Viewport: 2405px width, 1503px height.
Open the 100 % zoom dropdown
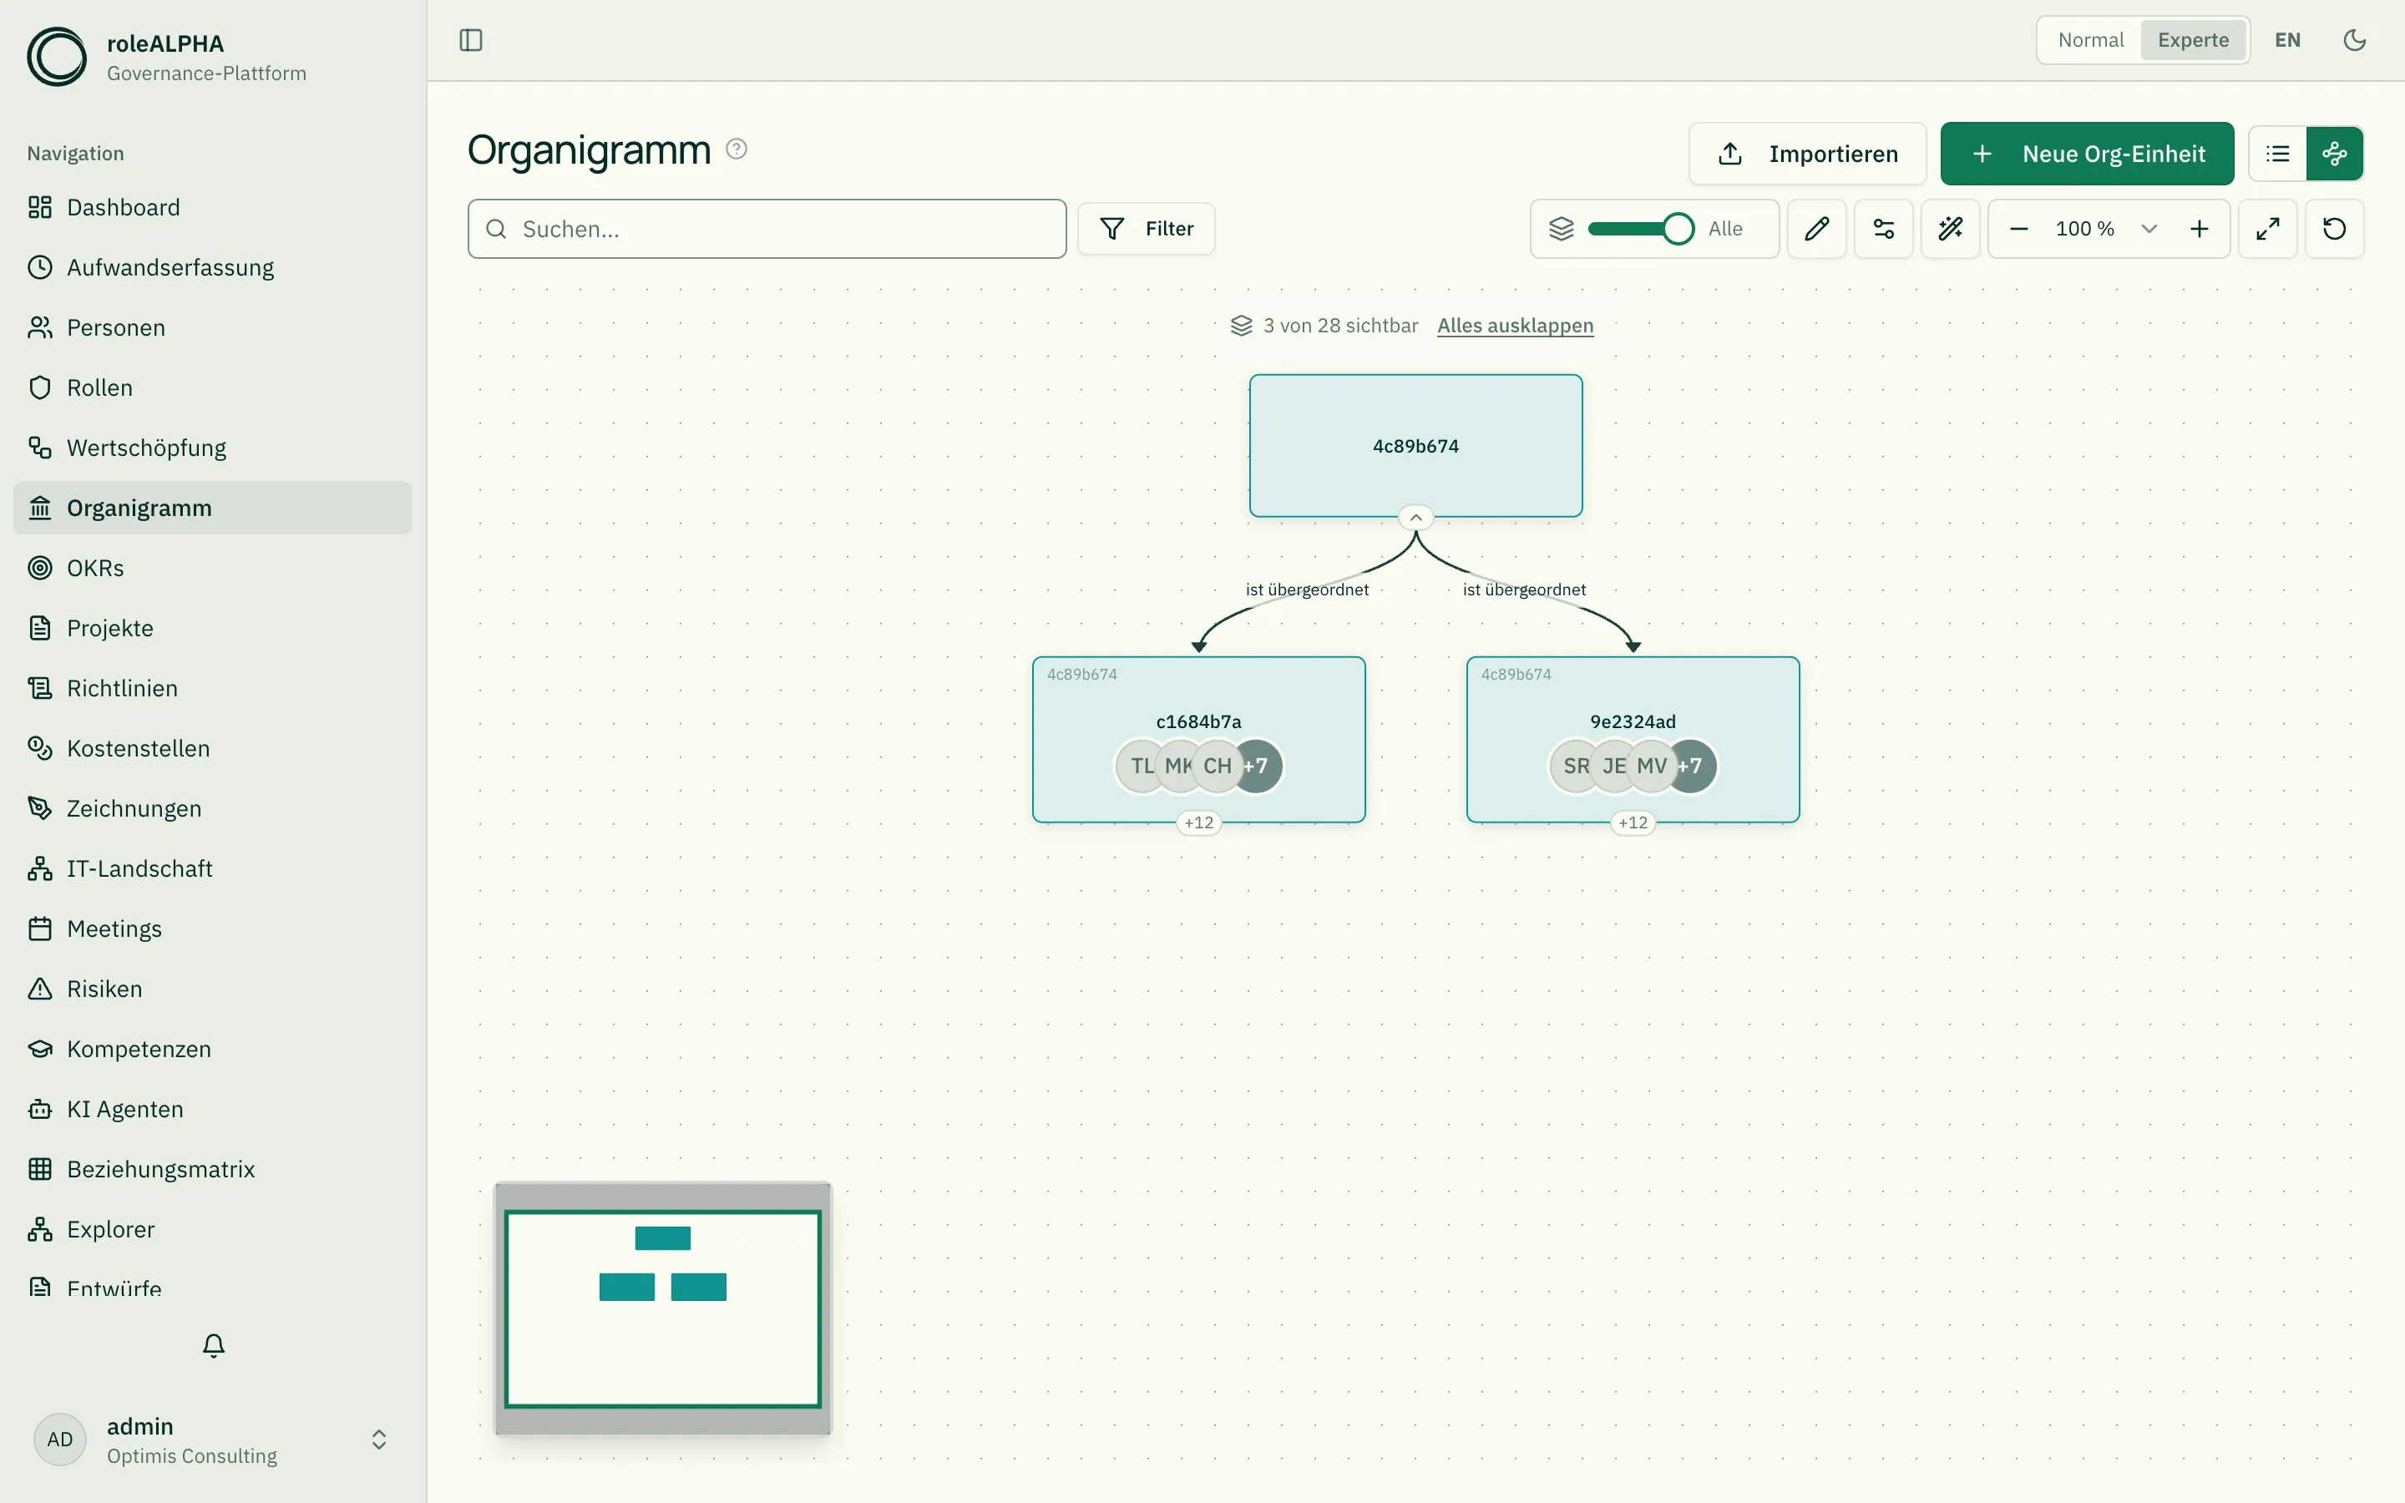click(x=2107, y=229)
